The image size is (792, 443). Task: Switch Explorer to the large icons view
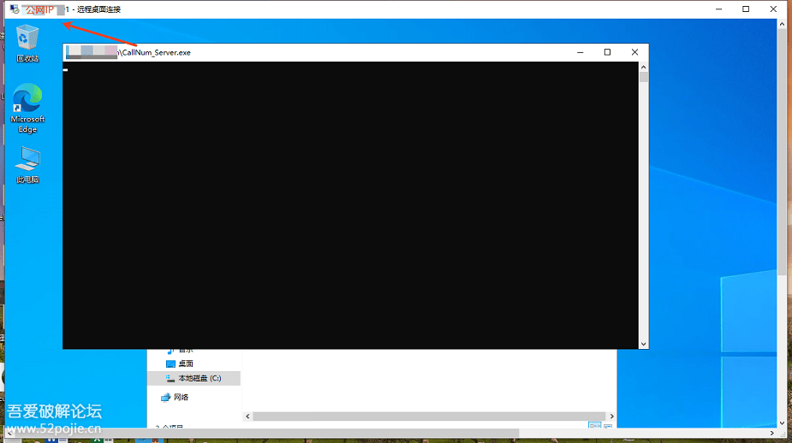coord(607,427)
